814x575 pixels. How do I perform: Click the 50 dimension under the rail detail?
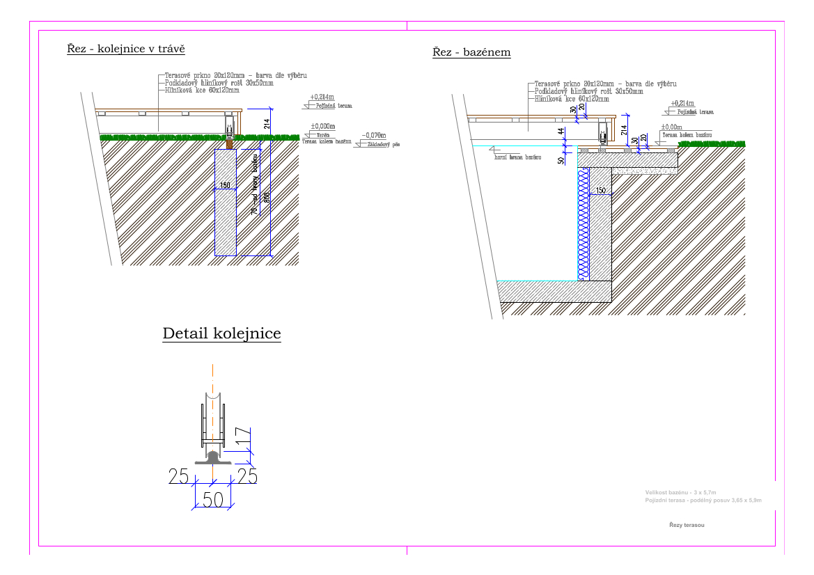coord(212,500)
